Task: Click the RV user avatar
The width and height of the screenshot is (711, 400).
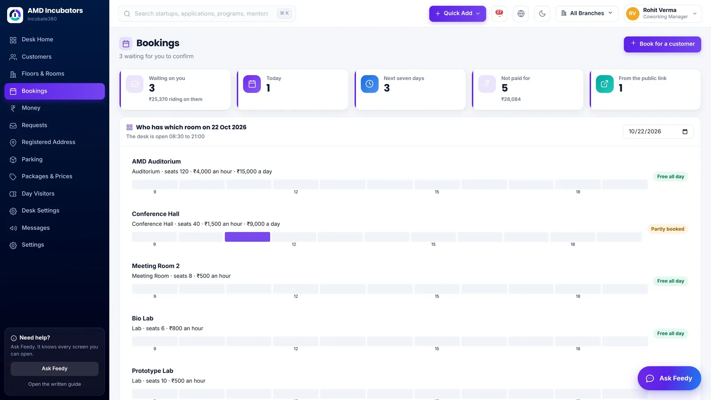Action: coord(632,14)
